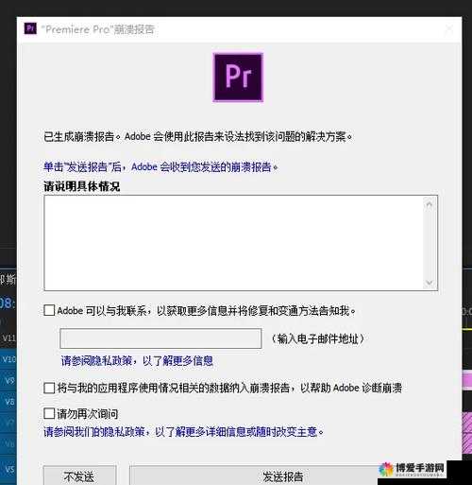
Task: Click the "发送报告" button
Action: point(255,476)
